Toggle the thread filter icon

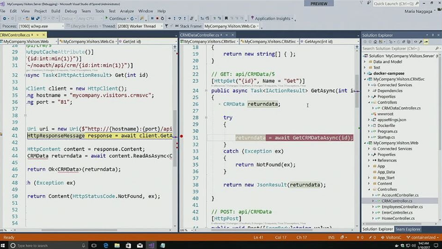click(x=167, y=26)
